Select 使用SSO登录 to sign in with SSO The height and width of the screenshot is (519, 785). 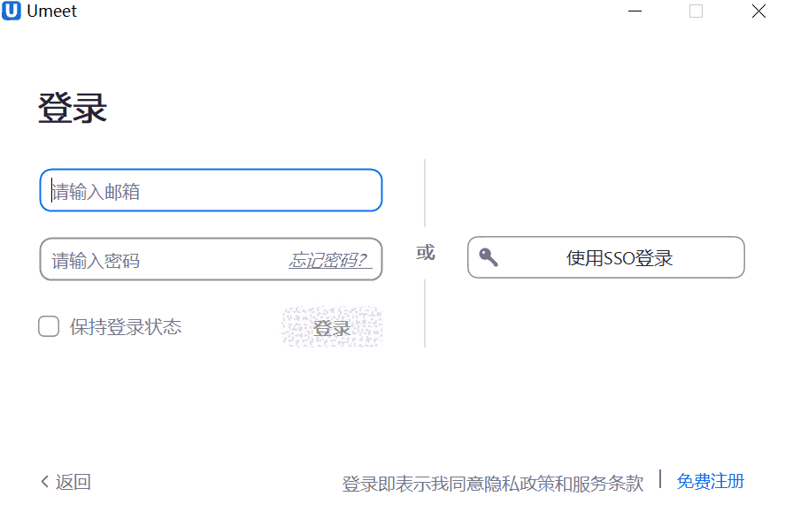point(605,257)
